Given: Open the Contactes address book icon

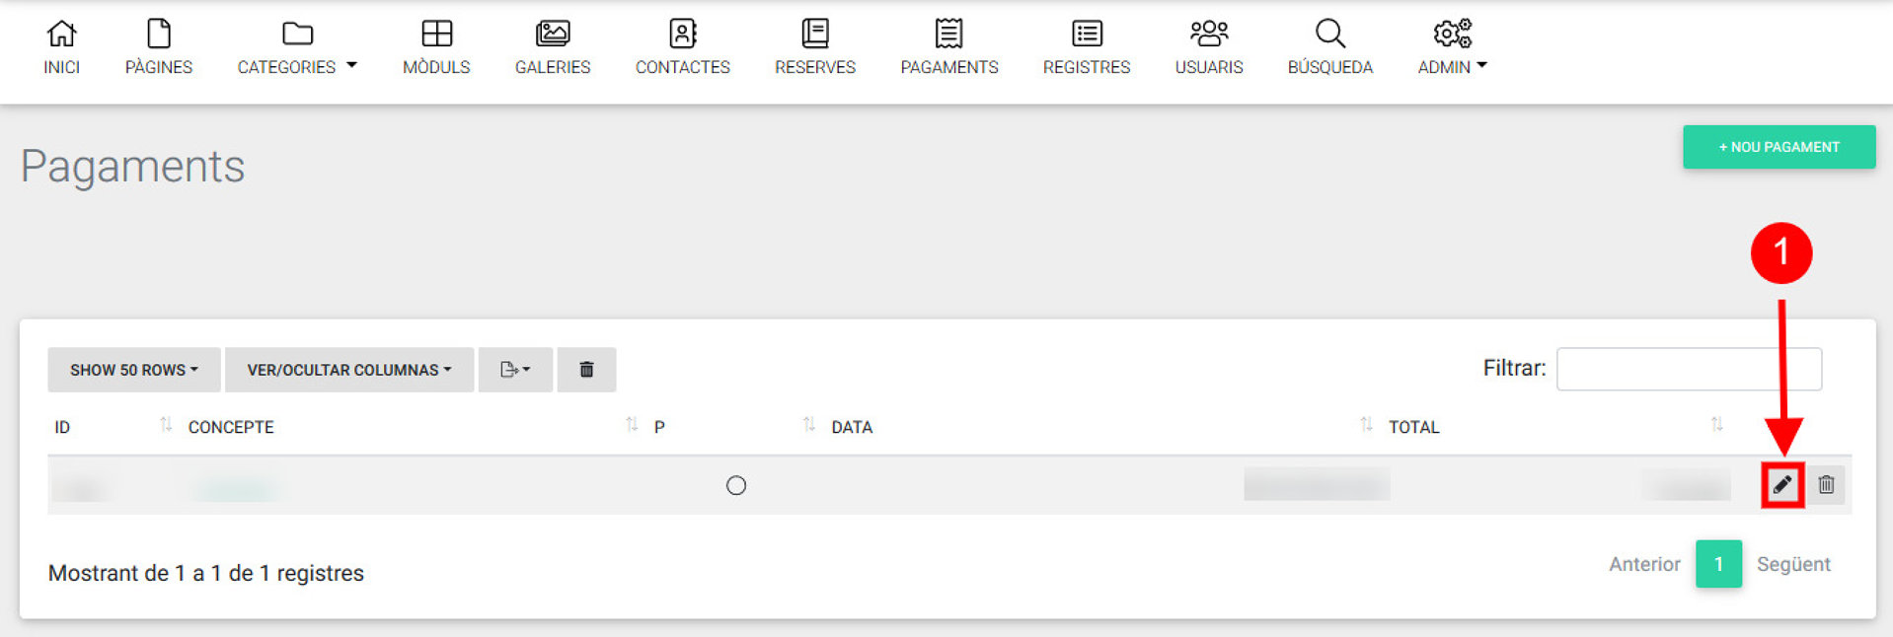Looking at the screenshot, I should pyautogui.click(x=682, y=35).
